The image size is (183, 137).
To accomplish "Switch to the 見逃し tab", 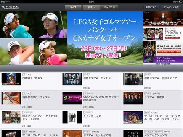I will click(x=91, y=7).
